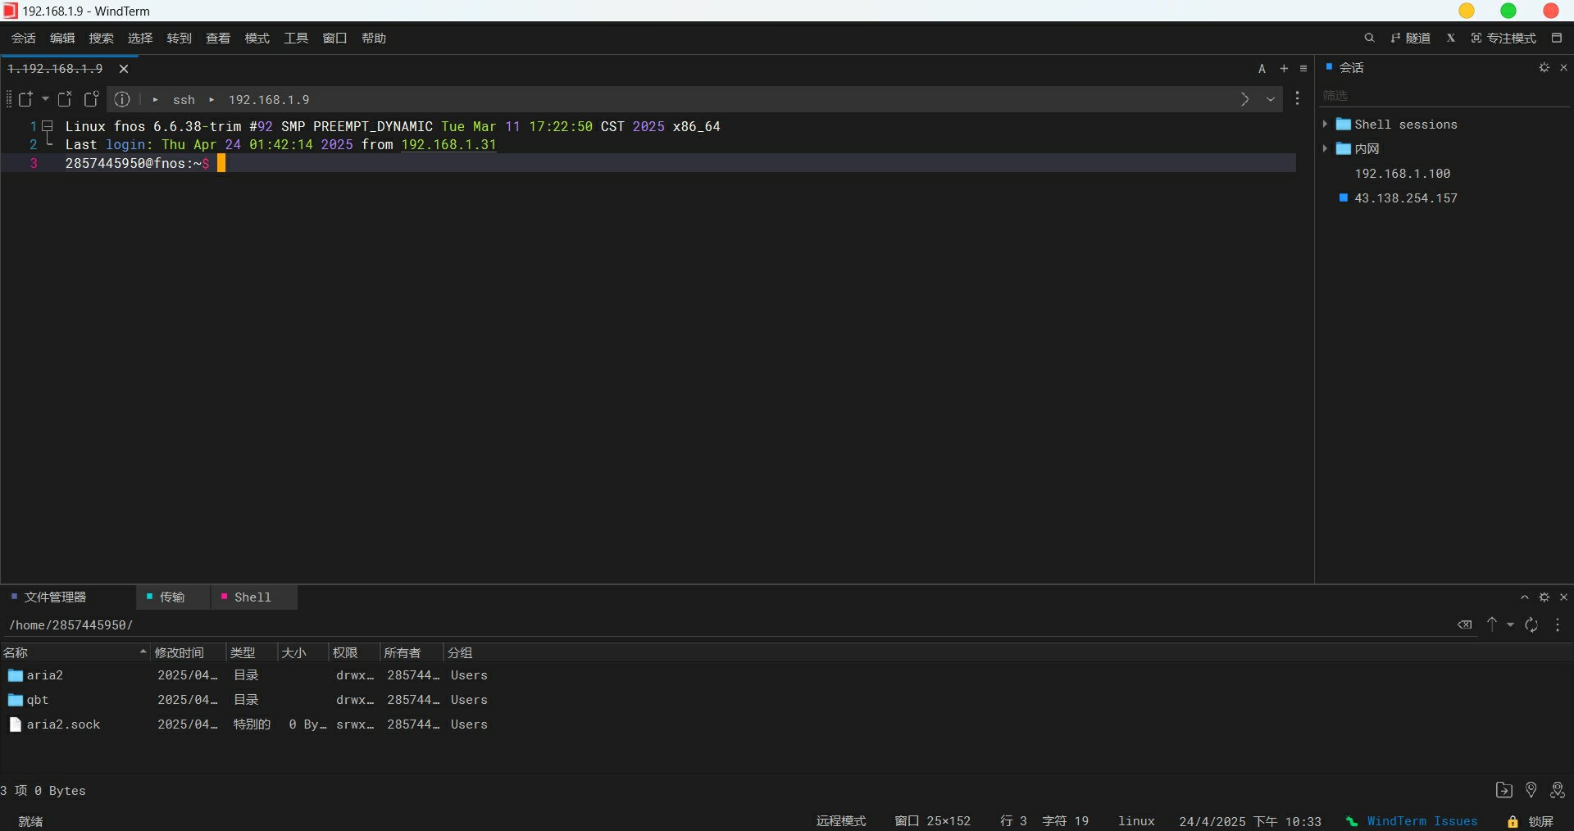Open the new session dropdown arrow
The image size is (1574, 831).
point(45,99)
